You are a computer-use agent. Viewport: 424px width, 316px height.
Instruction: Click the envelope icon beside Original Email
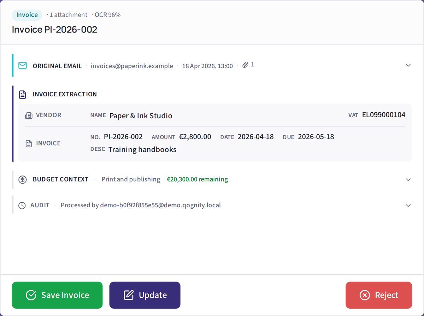tap(22, 66)
